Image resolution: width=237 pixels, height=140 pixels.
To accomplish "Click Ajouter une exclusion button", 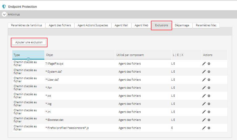I will tap(29, 42).
